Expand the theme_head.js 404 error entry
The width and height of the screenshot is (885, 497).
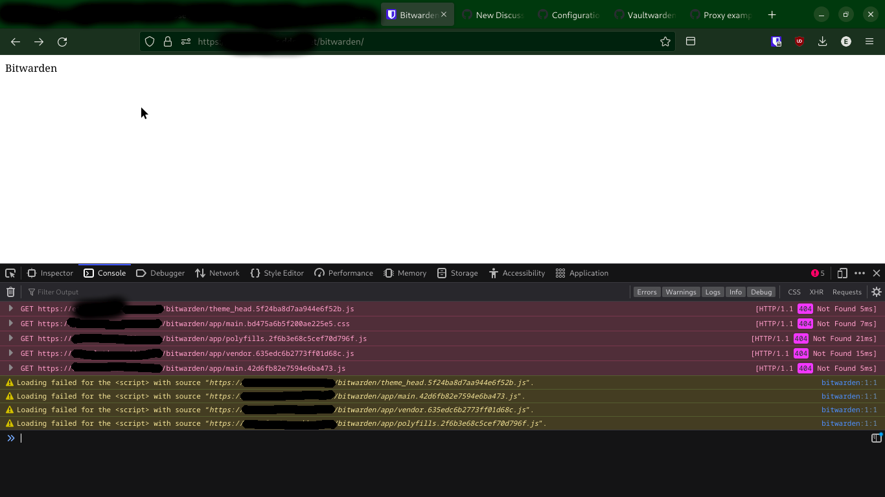click(10, 309)
